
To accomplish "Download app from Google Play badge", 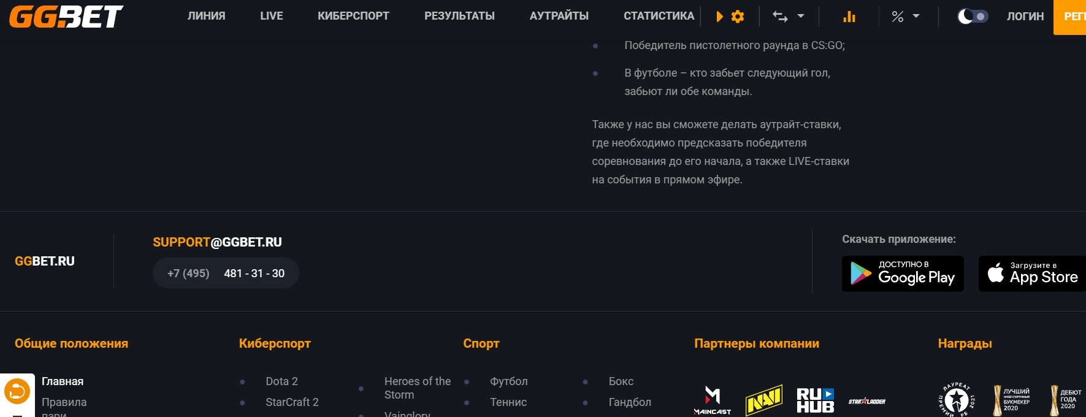I will pos(903,274).
